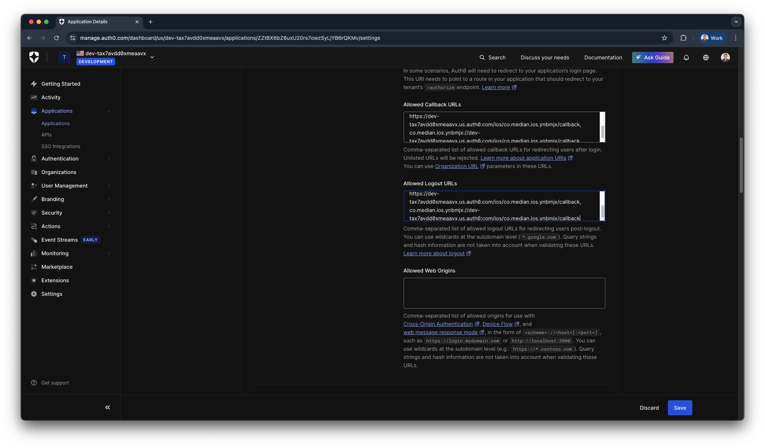This screenshot has width=765, height=448.
Task: Open the language globe selector
Action: pos(706,58)
